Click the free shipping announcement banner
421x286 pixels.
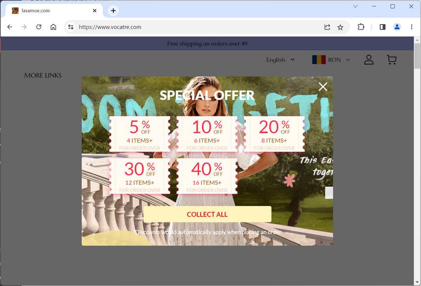tap(207, 43)
